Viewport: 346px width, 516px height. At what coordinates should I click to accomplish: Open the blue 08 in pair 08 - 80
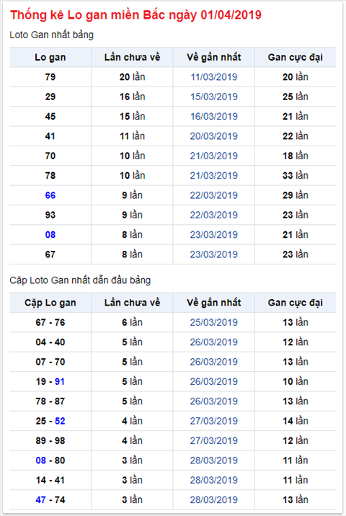[41, 461]
